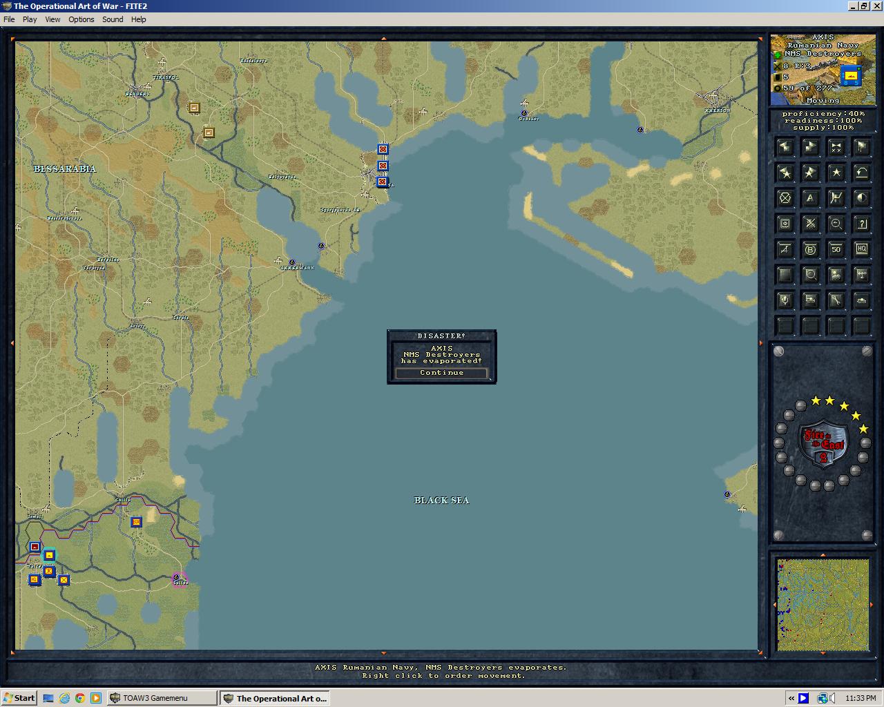Image resolution: width=884 pixels, height=707 pixels.
Task: Click the weather sun and cloud icon
Action: point(836,275)
